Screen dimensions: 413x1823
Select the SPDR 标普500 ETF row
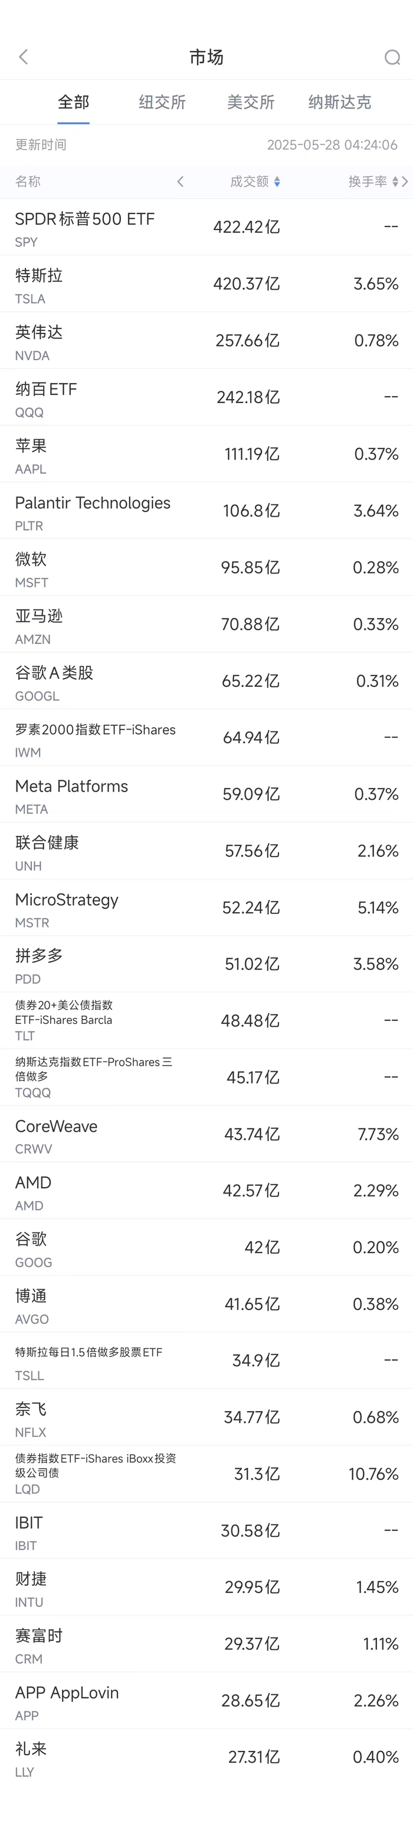[206, 227]
